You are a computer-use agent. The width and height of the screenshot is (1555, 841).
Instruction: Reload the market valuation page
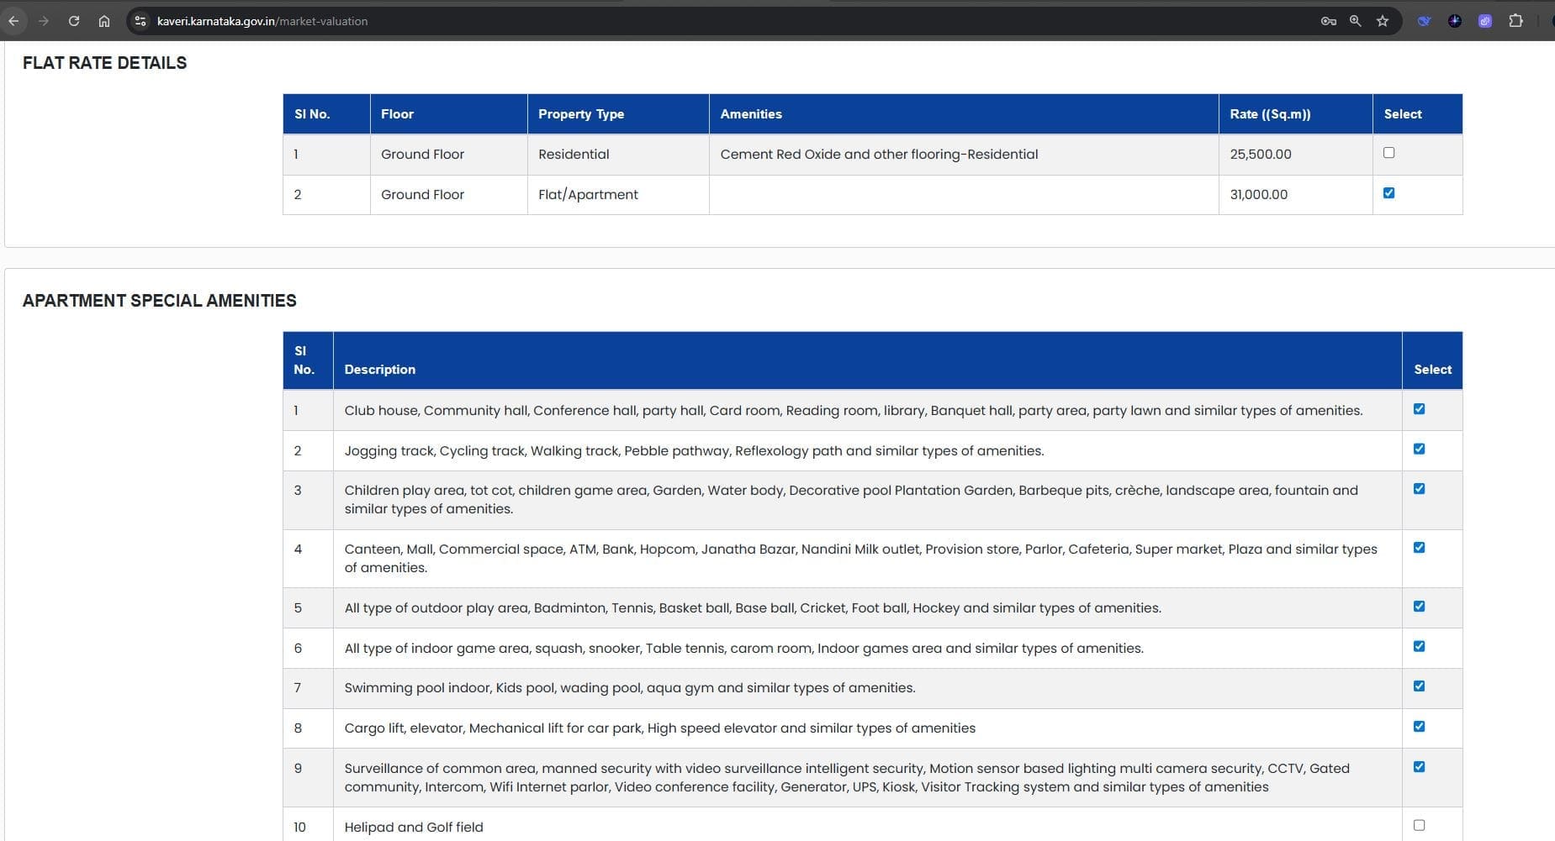pyautogui.click(x=74, y=21)
